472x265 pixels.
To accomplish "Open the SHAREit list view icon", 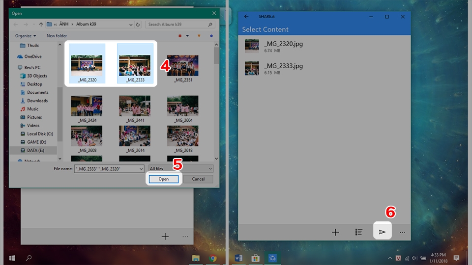I will tap(358, 232).
